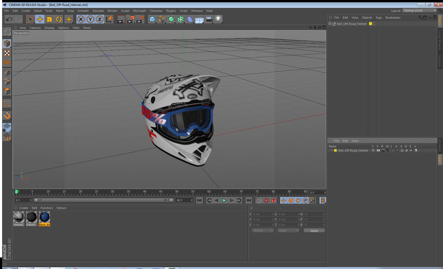Toggle Snap magnet icon
This screenshot has width=443, height=269.
coord(7,115)
